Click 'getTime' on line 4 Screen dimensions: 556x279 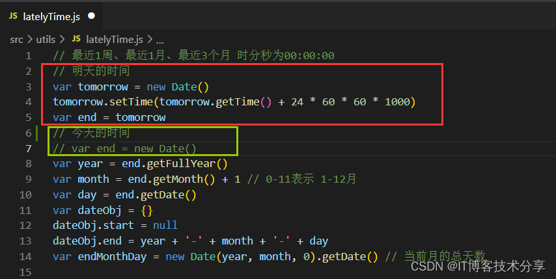pos(237,102)
